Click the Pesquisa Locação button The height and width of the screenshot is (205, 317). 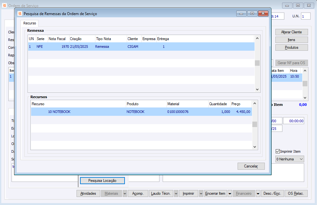coord(102,181)
